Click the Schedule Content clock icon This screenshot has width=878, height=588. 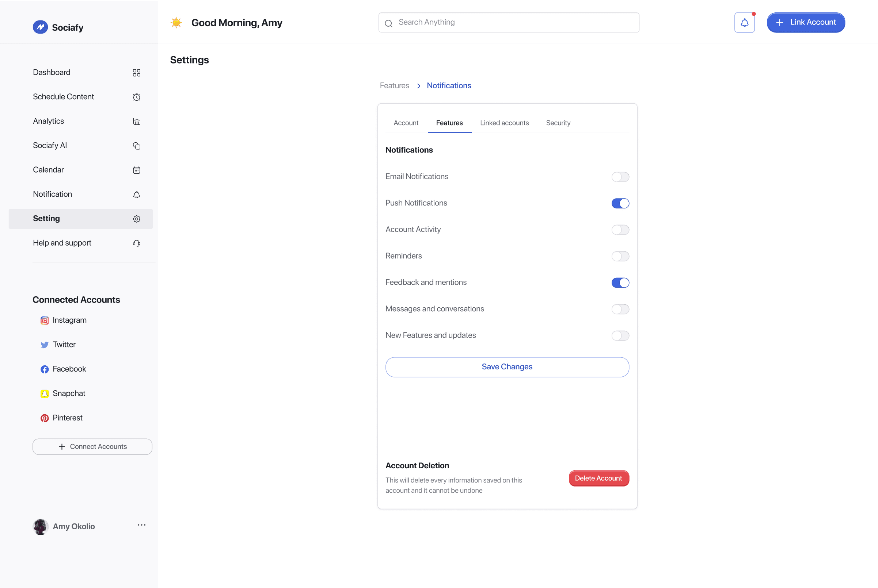137,97
